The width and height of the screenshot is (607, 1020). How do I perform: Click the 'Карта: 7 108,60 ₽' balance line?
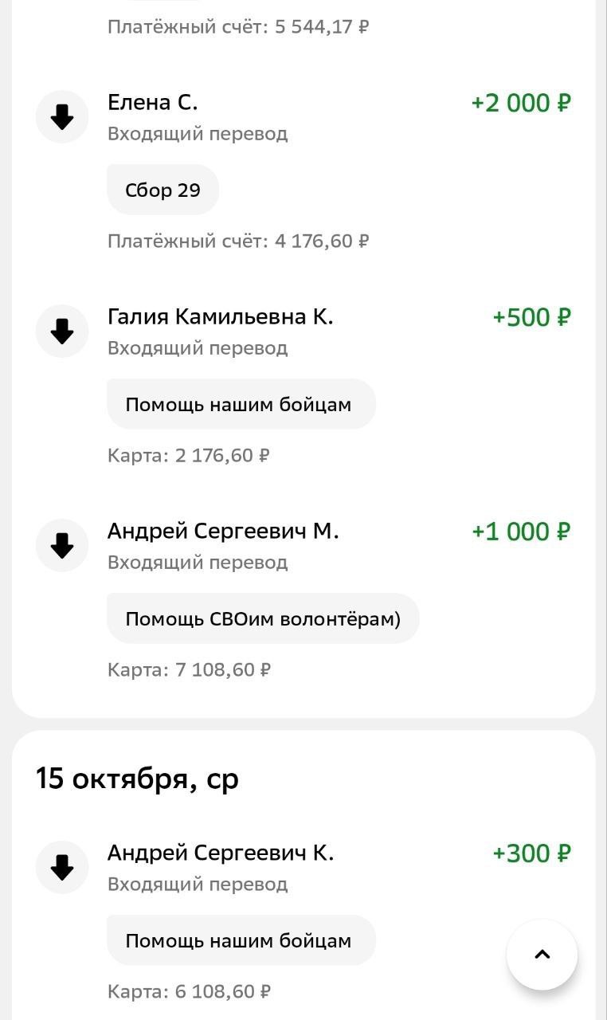click(x=189, y=669)
